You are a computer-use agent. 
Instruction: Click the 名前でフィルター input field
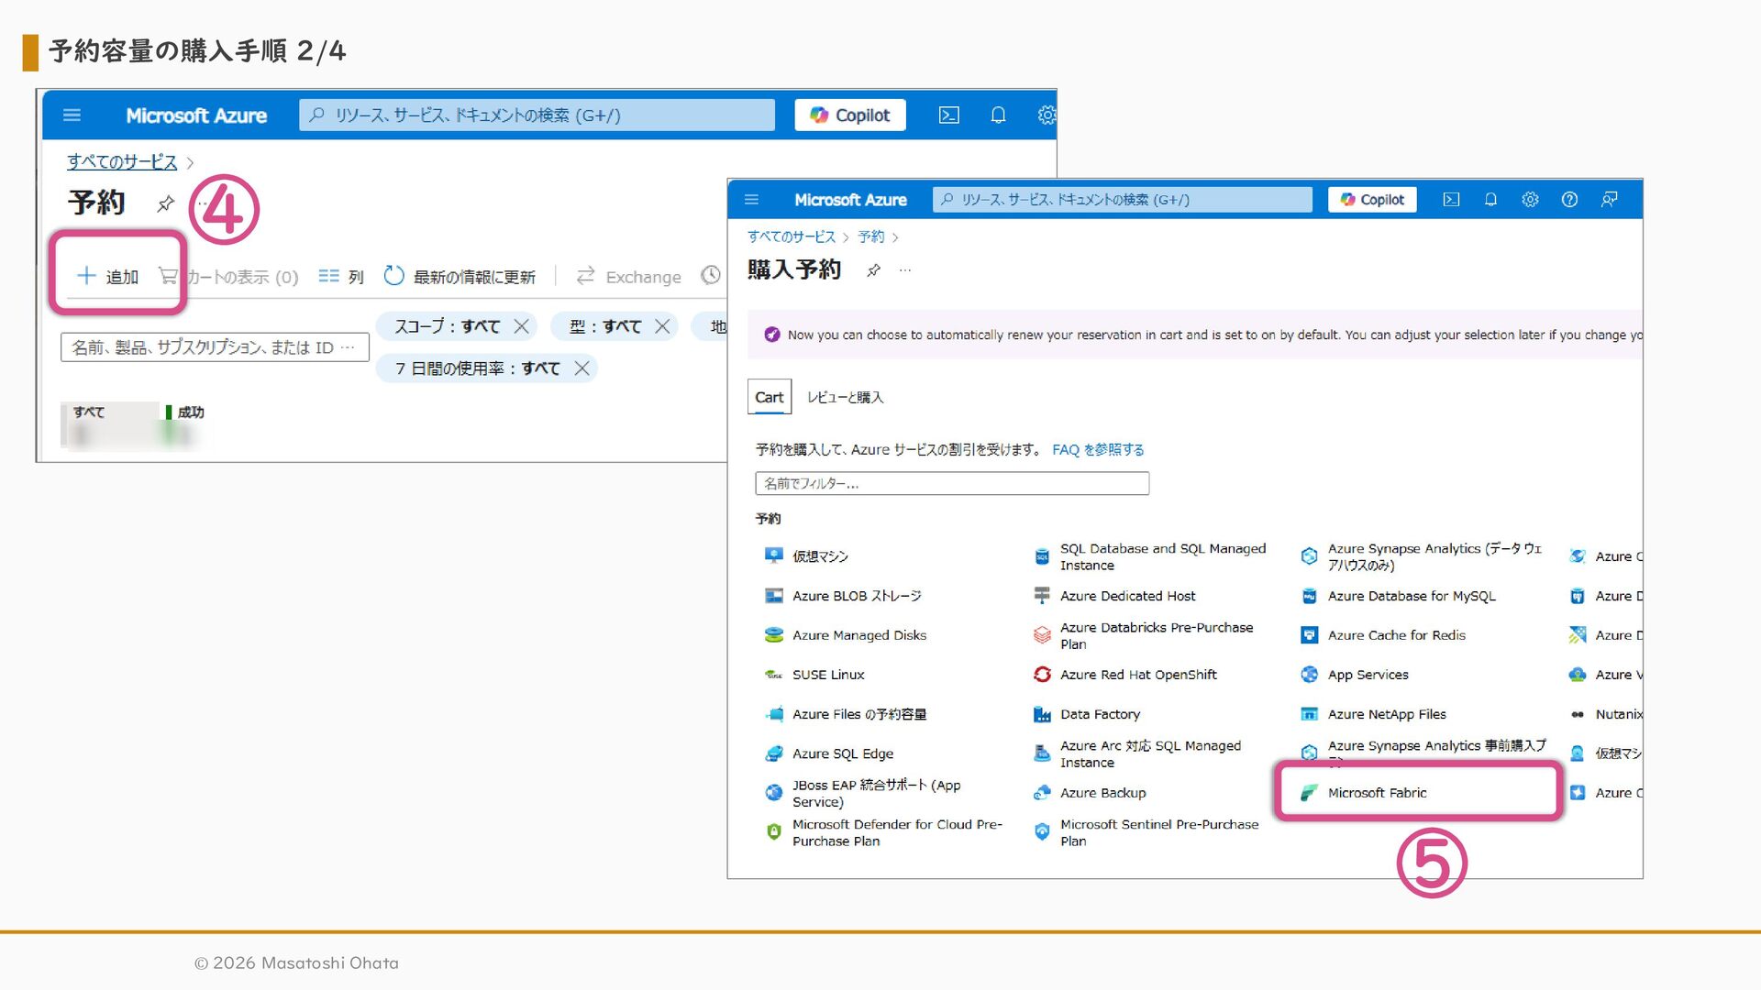click(x=951, y=483)
